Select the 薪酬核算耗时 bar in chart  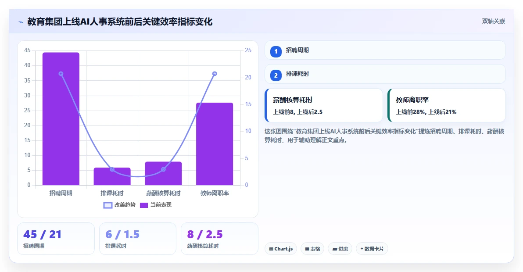(163, 173)
